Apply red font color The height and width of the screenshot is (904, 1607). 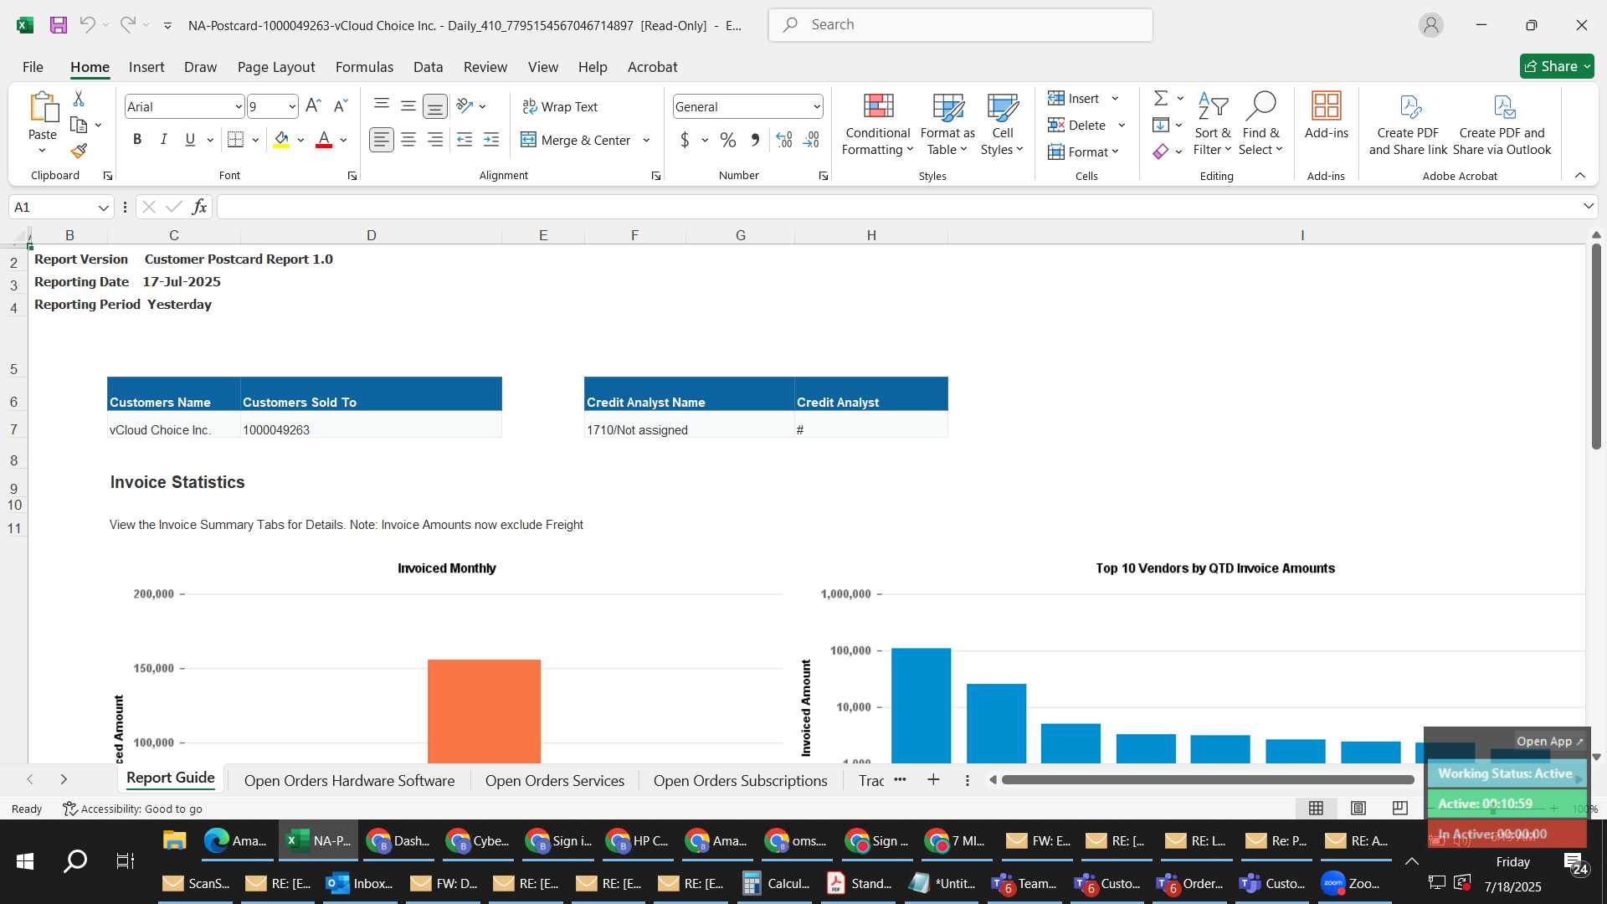click(324, 141)
